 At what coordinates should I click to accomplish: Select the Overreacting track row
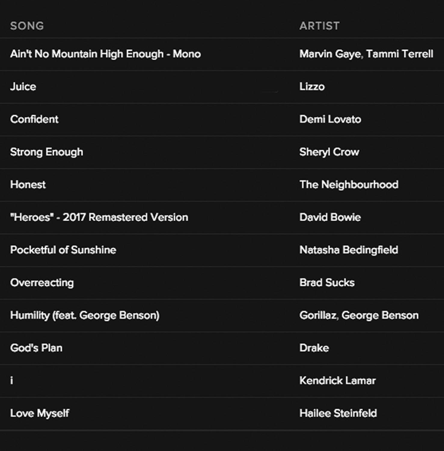tap(42, 283)
